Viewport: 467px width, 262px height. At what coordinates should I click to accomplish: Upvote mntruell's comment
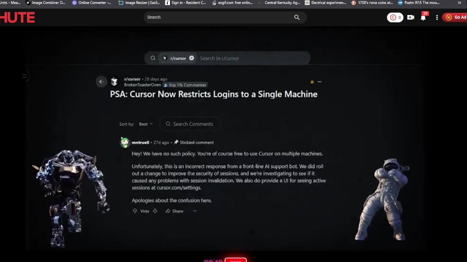(x=135, y=211)
